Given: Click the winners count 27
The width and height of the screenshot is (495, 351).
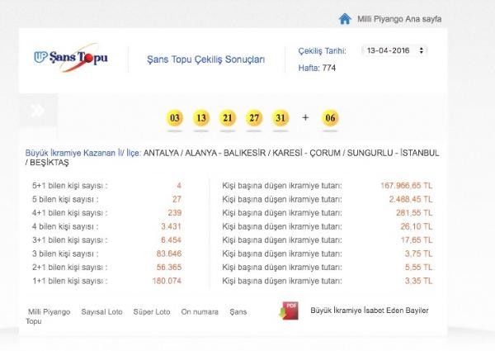Looking at the screenshot, I should tap(177, 199).
